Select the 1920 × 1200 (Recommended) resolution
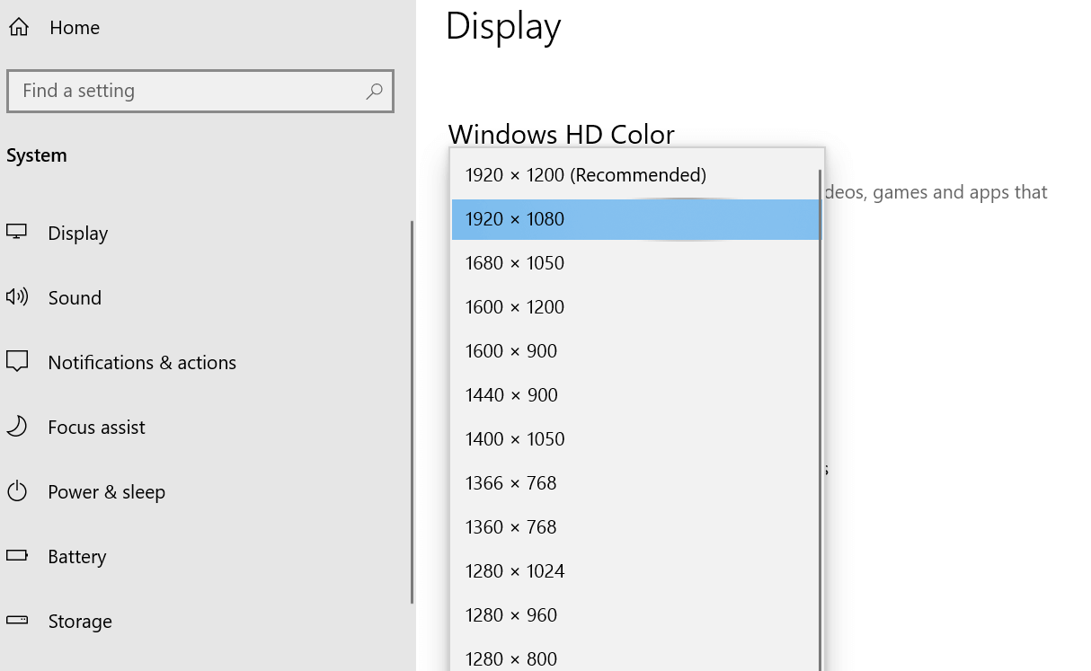 [585, 175]
